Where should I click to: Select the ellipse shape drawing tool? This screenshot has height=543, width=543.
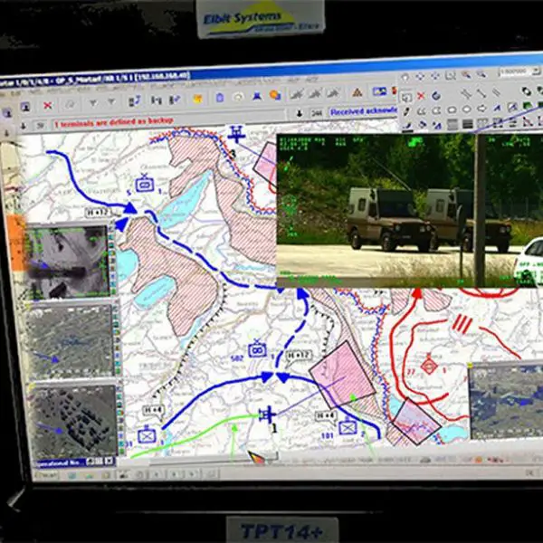point(452,110)
